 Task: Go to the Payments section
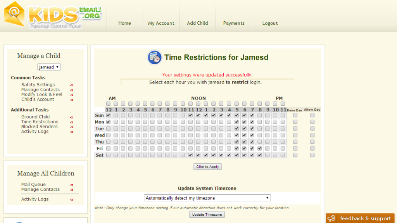(234, 23)
